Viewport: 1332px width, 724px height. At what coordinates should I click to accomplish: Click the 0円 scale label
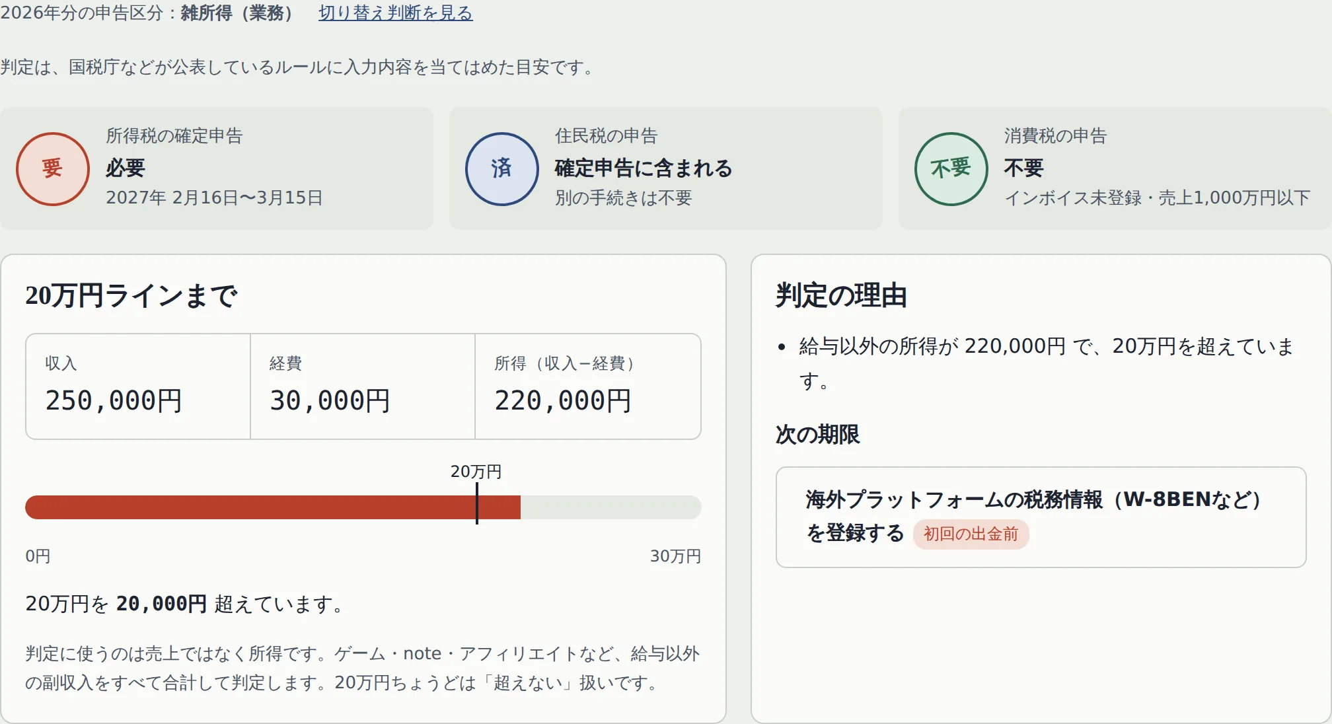click(38, 556)
